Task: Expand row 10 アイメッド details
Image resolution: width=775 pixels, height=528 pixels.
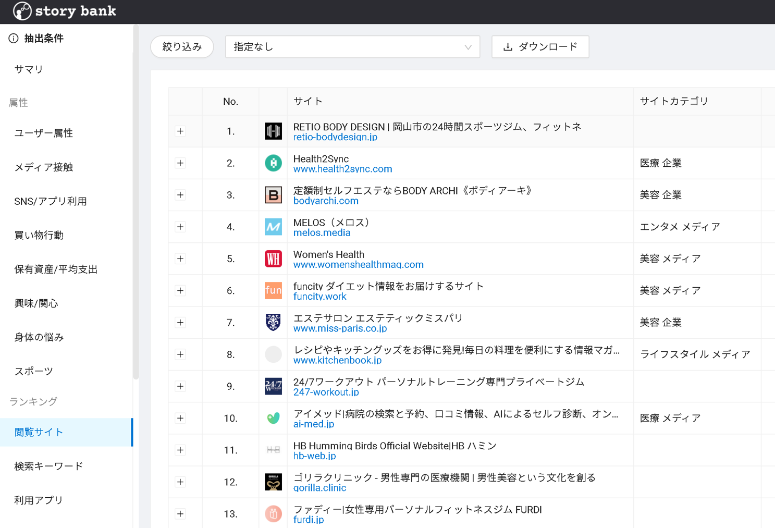Action: (x=180, y=418)
